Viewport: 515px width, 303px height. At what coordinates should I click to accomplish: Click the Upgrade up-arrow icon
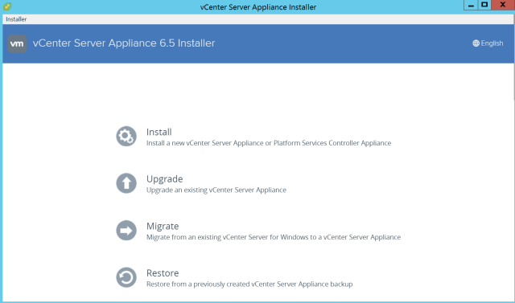click(x=126, y=183)
